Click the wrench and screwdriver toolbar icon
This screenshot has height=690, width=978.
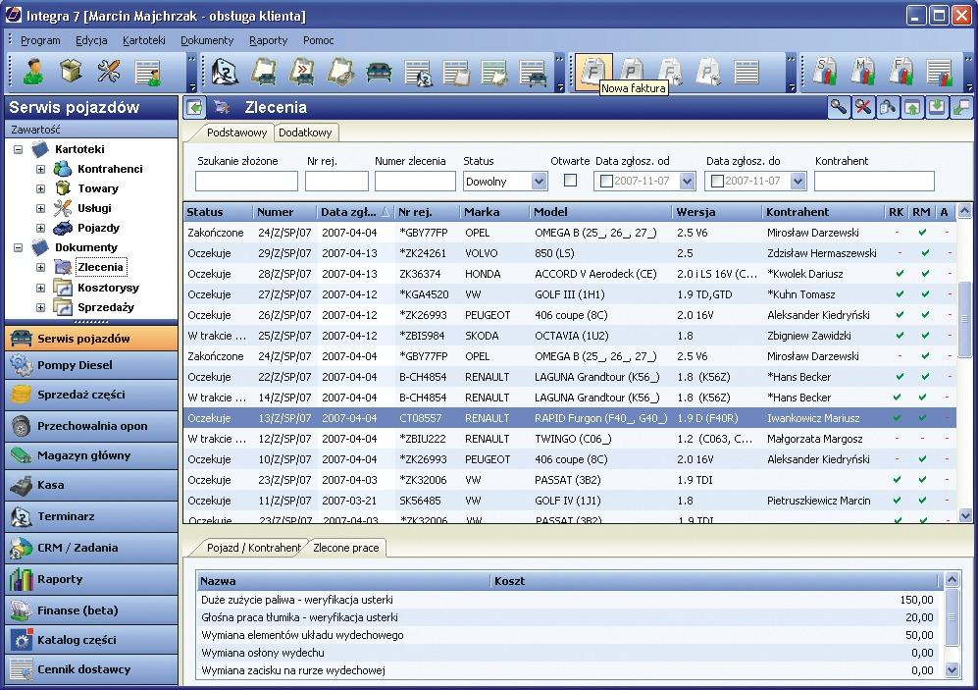click(109, 72)
